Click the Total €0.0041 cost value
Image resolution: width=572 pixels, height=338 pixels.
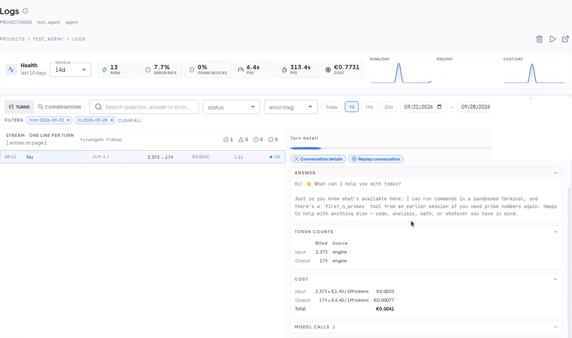coord(385,309)
